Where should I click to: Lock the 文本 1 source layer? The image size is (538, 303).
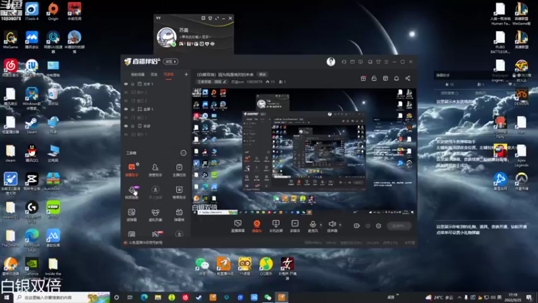(x=132, y=83)
